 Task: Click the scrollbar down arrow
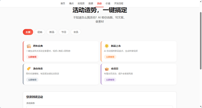click(x=201, y=107)
